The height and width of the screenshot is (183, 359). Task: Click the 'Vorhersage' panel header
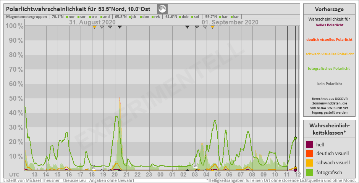pyautogui.click(x=329, y=9)
